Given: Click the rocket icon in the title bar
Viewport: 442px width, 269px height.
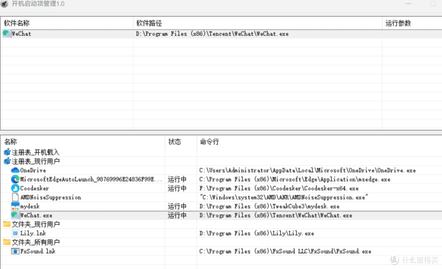Looking at the screenshot, I should point(4,4).
